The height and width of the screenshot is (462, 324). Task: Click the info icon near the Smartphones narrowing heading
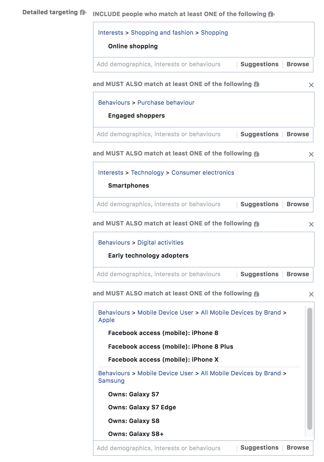(x=256, y=154)
